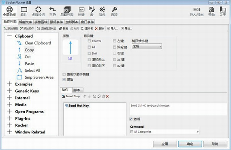Expand the Window Related tree category
Image resolution: width=231 pixels, height=150 pixels.
(9, 132)
